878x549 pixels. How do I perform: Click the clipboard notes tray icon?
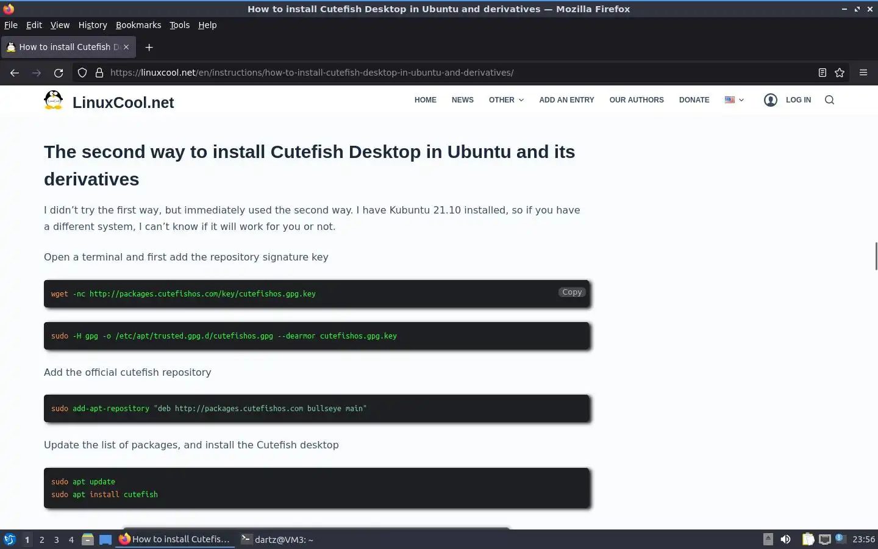[808, 539]
